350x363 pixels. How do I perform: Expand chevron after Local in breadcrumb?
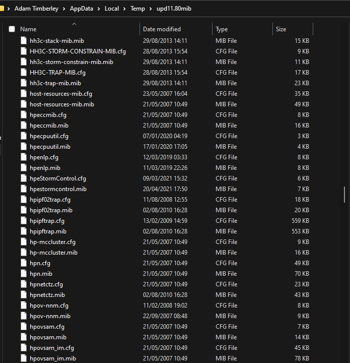click(124, 9)
